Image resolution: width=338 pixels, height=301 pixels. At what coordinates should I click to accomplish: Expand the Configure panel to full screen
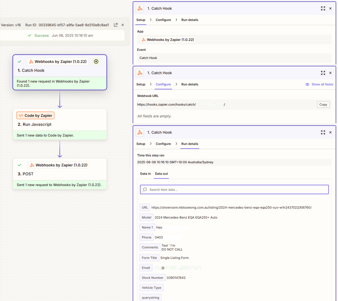pos(323,73)
